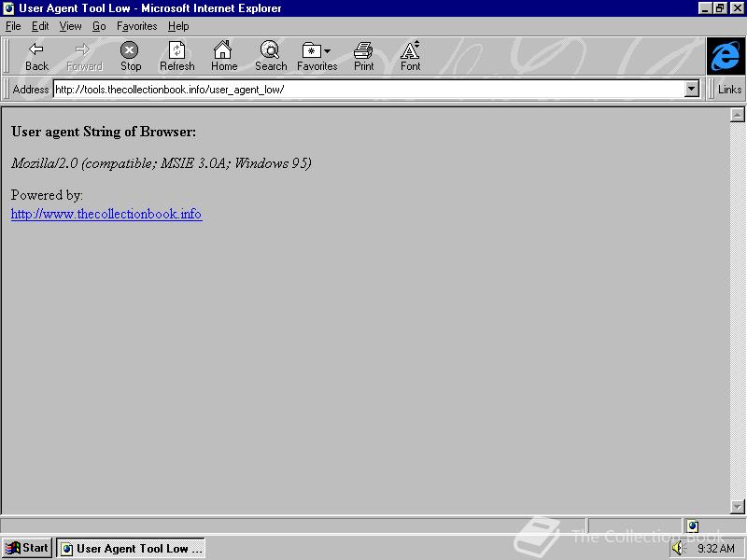
Task: Expand the Links toolbar
Action: 729,89
